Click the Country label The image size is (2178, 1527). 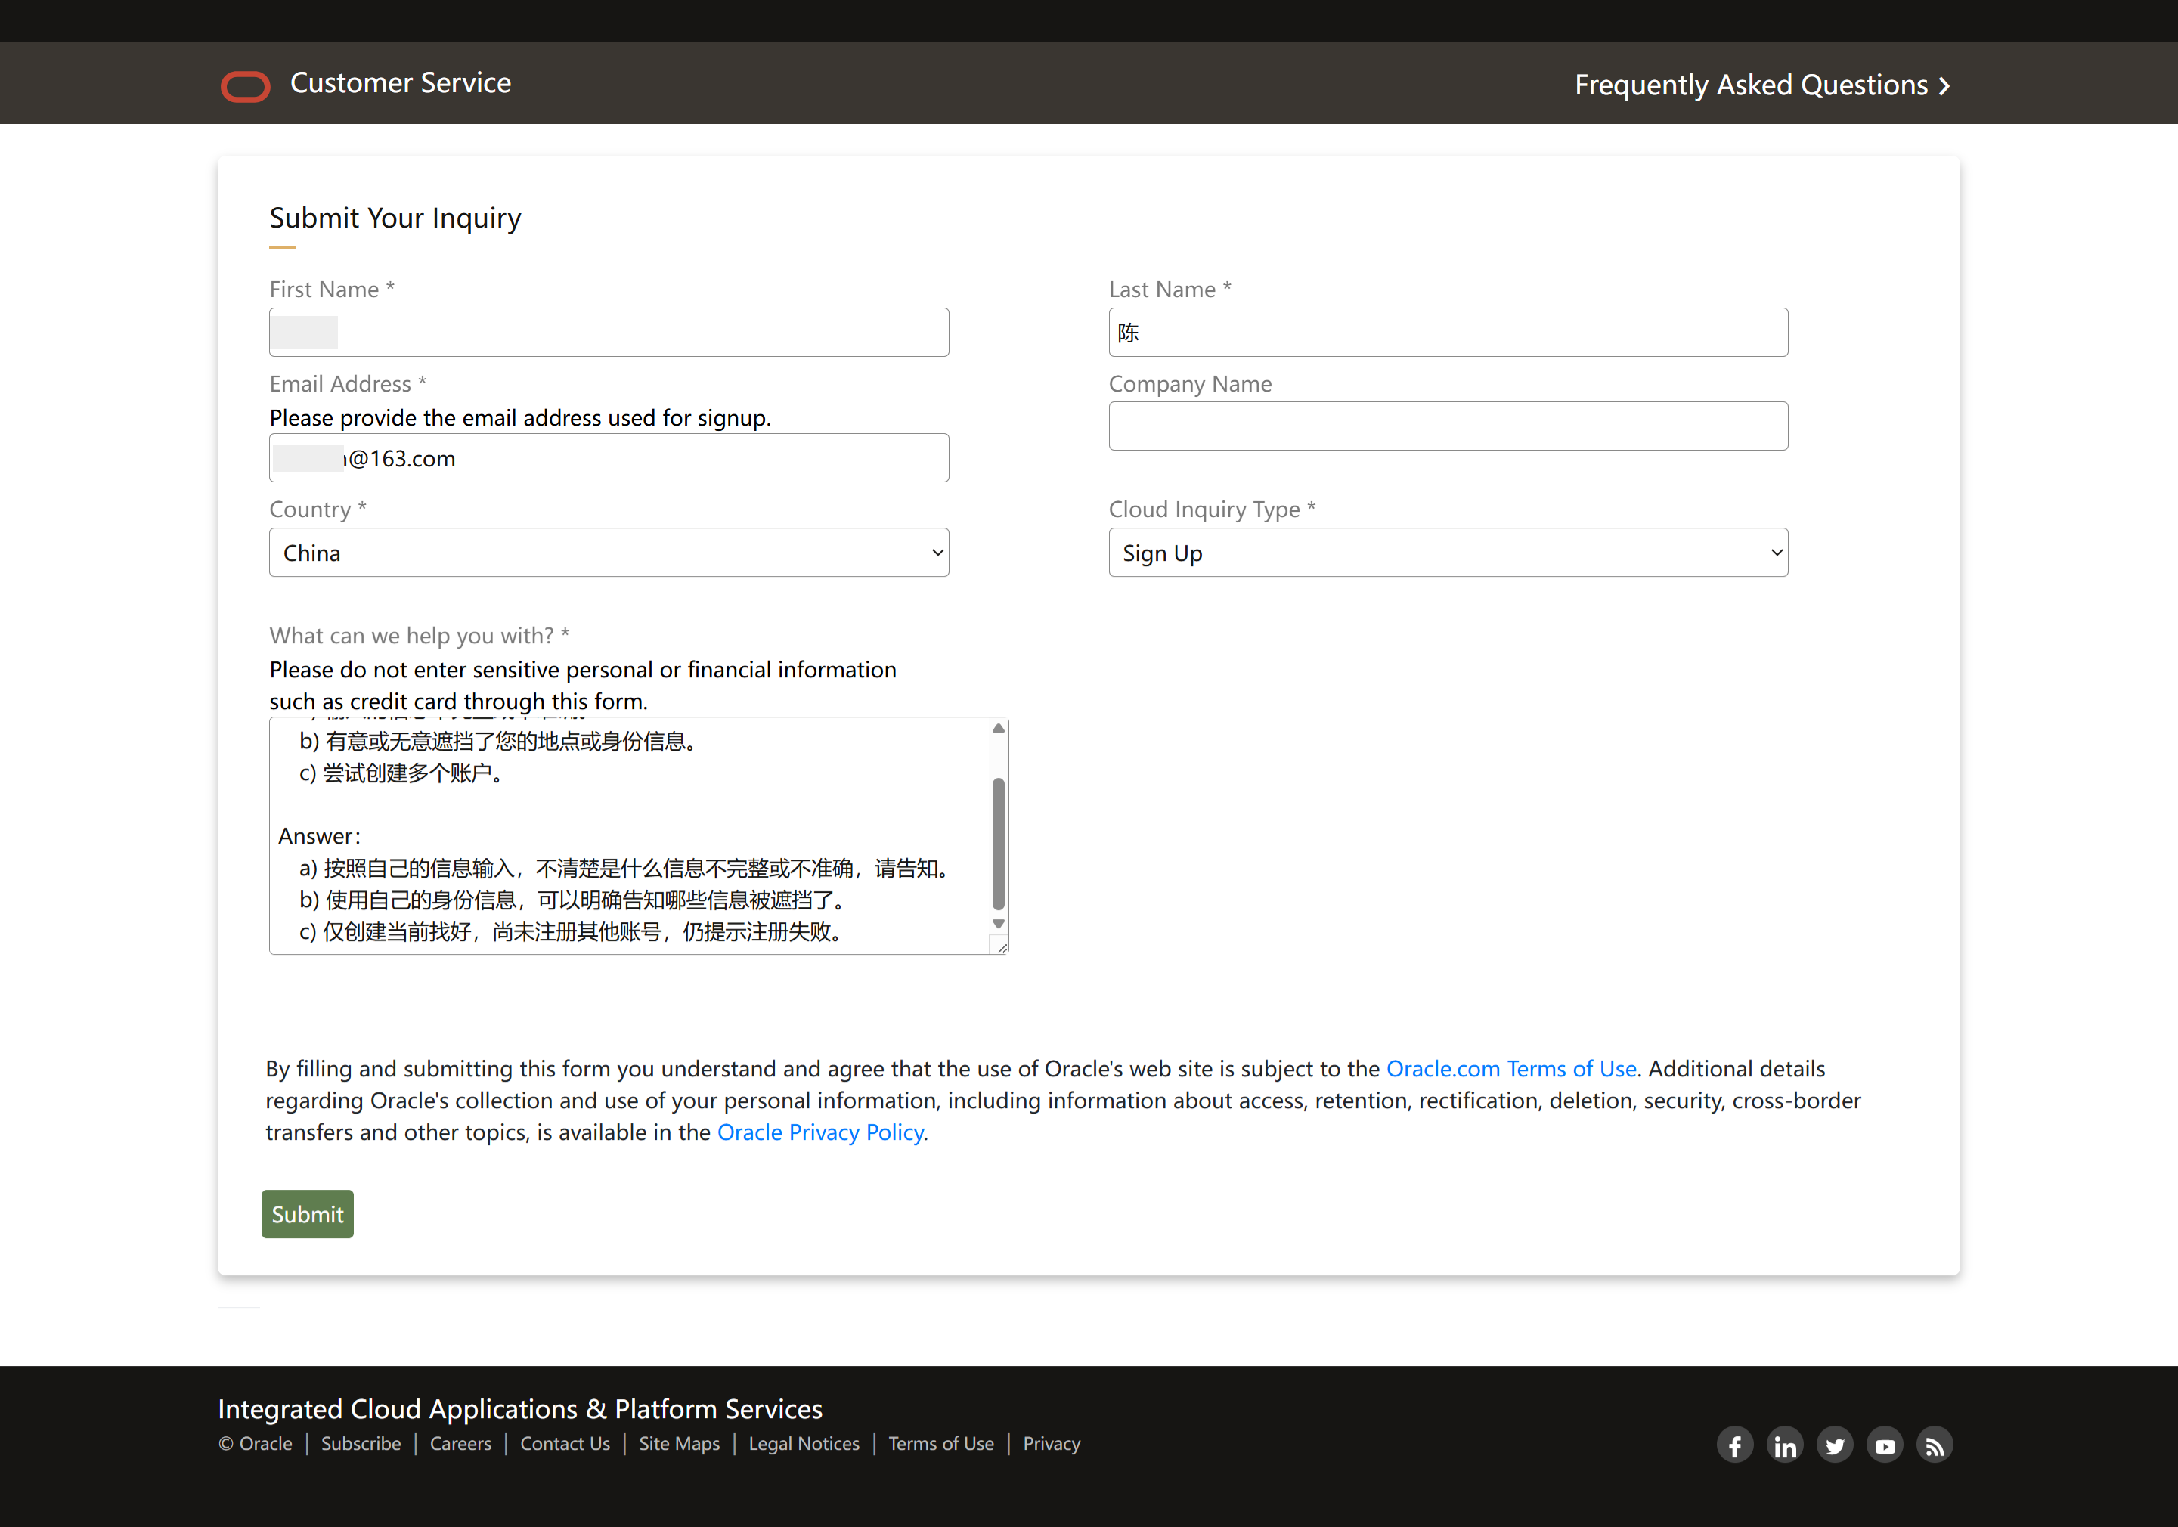(x=318, y=510)
